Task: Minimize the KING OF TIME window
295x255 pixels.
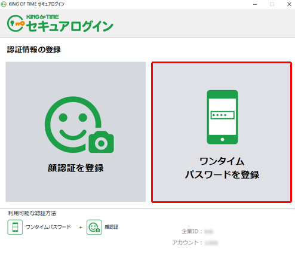Action: tap(255, 4)
